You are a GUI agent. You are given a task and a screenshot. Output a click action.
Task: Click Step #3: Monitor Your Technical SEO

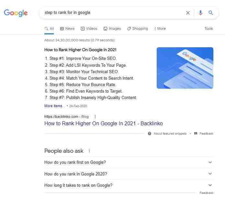[x=84, y=72]
